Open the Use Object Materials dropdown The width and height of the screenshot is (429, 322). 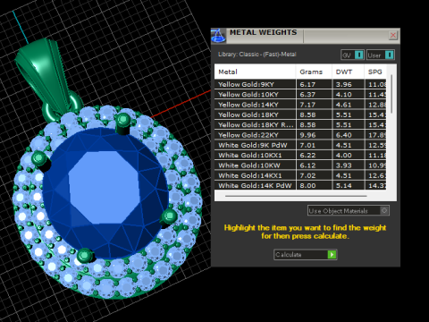(349, 211)
